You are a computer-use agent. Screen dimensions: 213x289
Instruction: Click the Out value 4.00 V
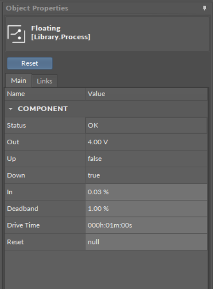coord(146,142)
